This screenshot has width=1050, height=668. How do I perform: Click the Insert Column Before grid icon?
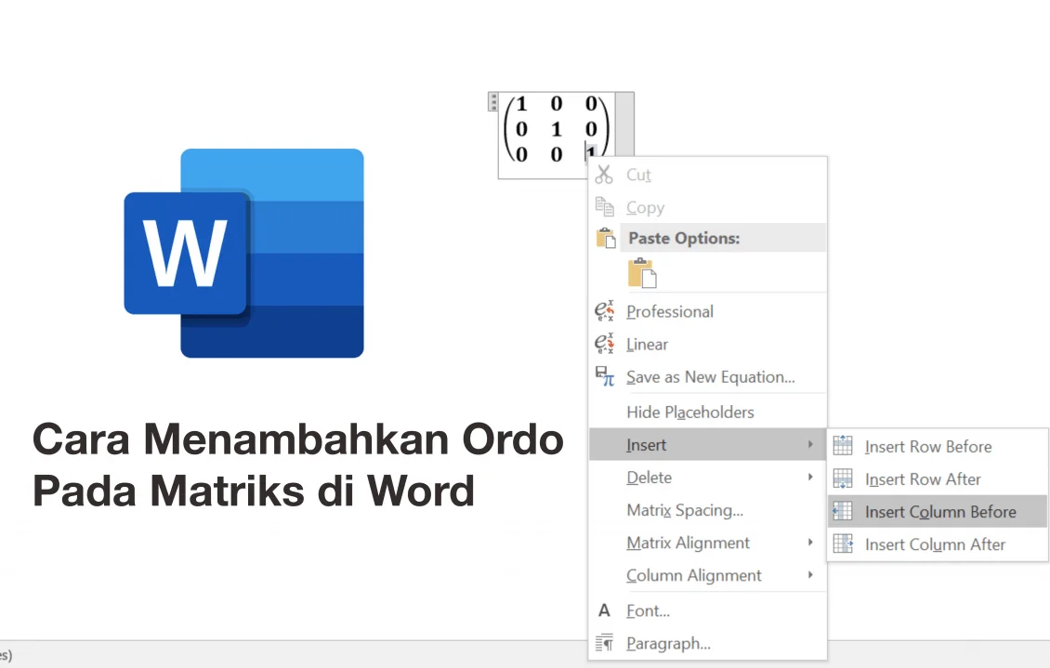point(843,511)
